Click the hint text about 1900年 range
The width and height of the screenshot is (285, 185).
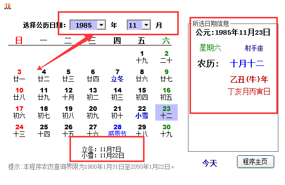pos(91,167)
